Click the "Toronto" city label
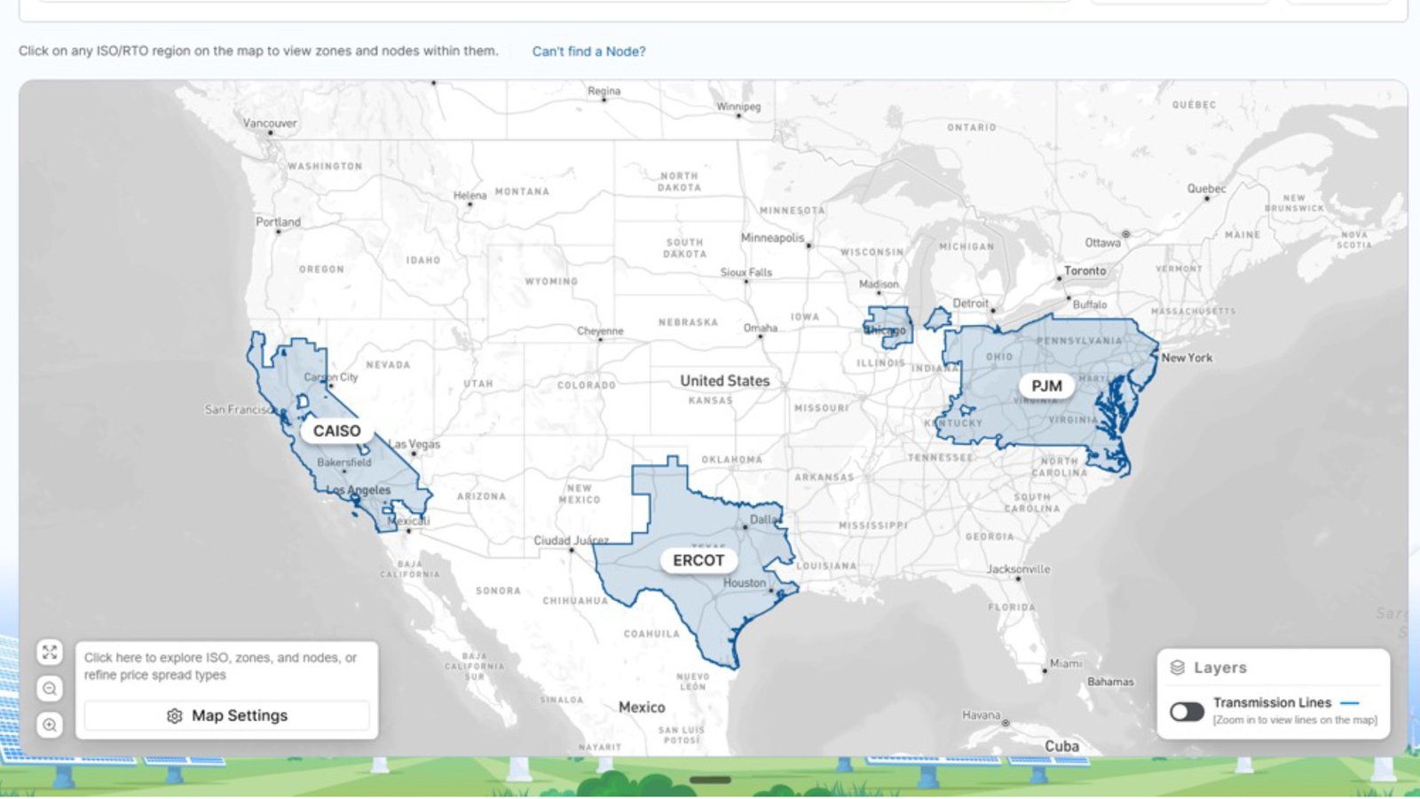The width and height of the screenshot is (1420, 799). [x=1085, y=271]
